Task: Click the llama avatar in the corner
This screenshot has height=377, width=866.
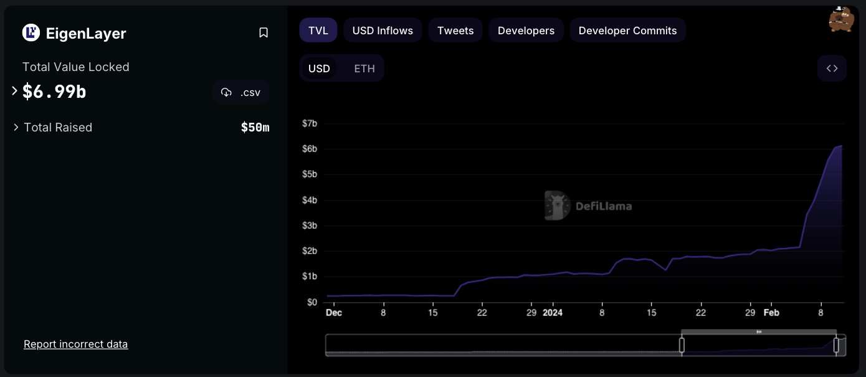Action: [840, 19]
